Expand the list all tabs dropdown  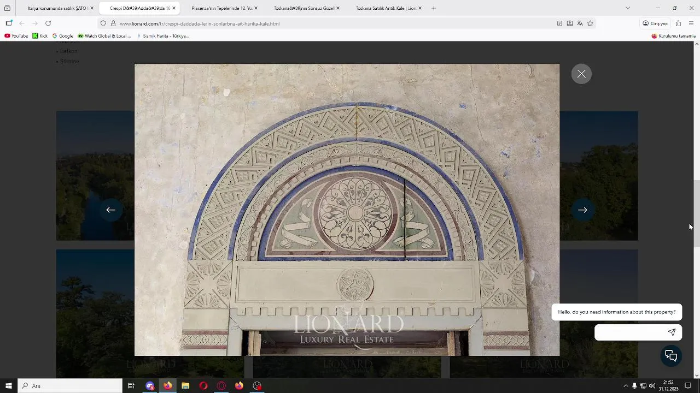(x=628, y=8)
